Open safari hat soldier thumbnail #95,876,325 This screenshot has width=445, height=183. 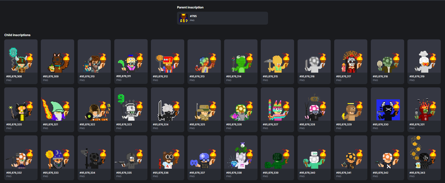pos(204,104)
